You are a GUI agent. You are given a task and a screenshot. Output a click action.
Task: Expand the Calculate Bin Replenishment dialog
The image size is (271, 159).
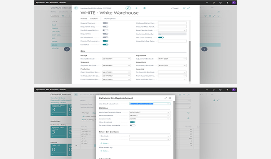tap(166, 98)
